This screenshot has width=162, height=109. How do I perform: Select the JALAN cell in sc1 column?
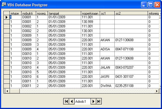pos(107,68)
